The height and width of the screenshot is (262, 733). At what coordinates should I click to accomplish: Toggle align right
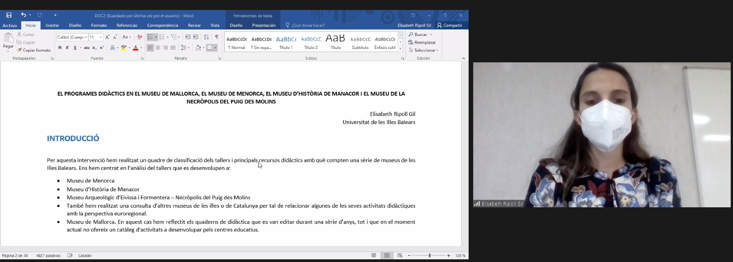(166, 48)
